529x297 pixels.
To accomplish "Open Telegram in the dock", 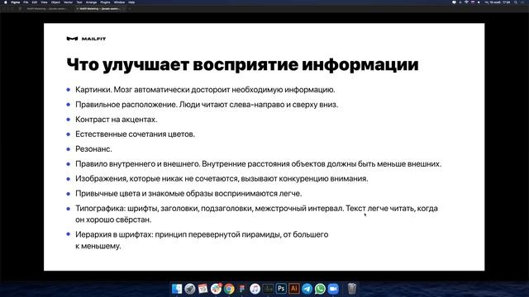I will 307,289.
